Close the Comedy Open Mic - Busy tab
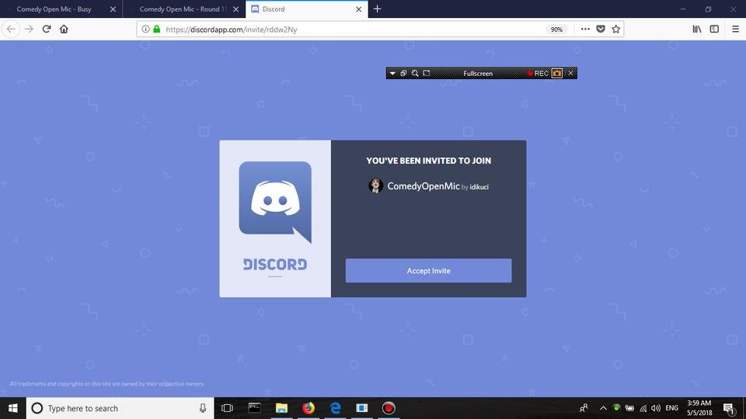The height and width of the screenshot is (419, 746). (x=113, y=9)
